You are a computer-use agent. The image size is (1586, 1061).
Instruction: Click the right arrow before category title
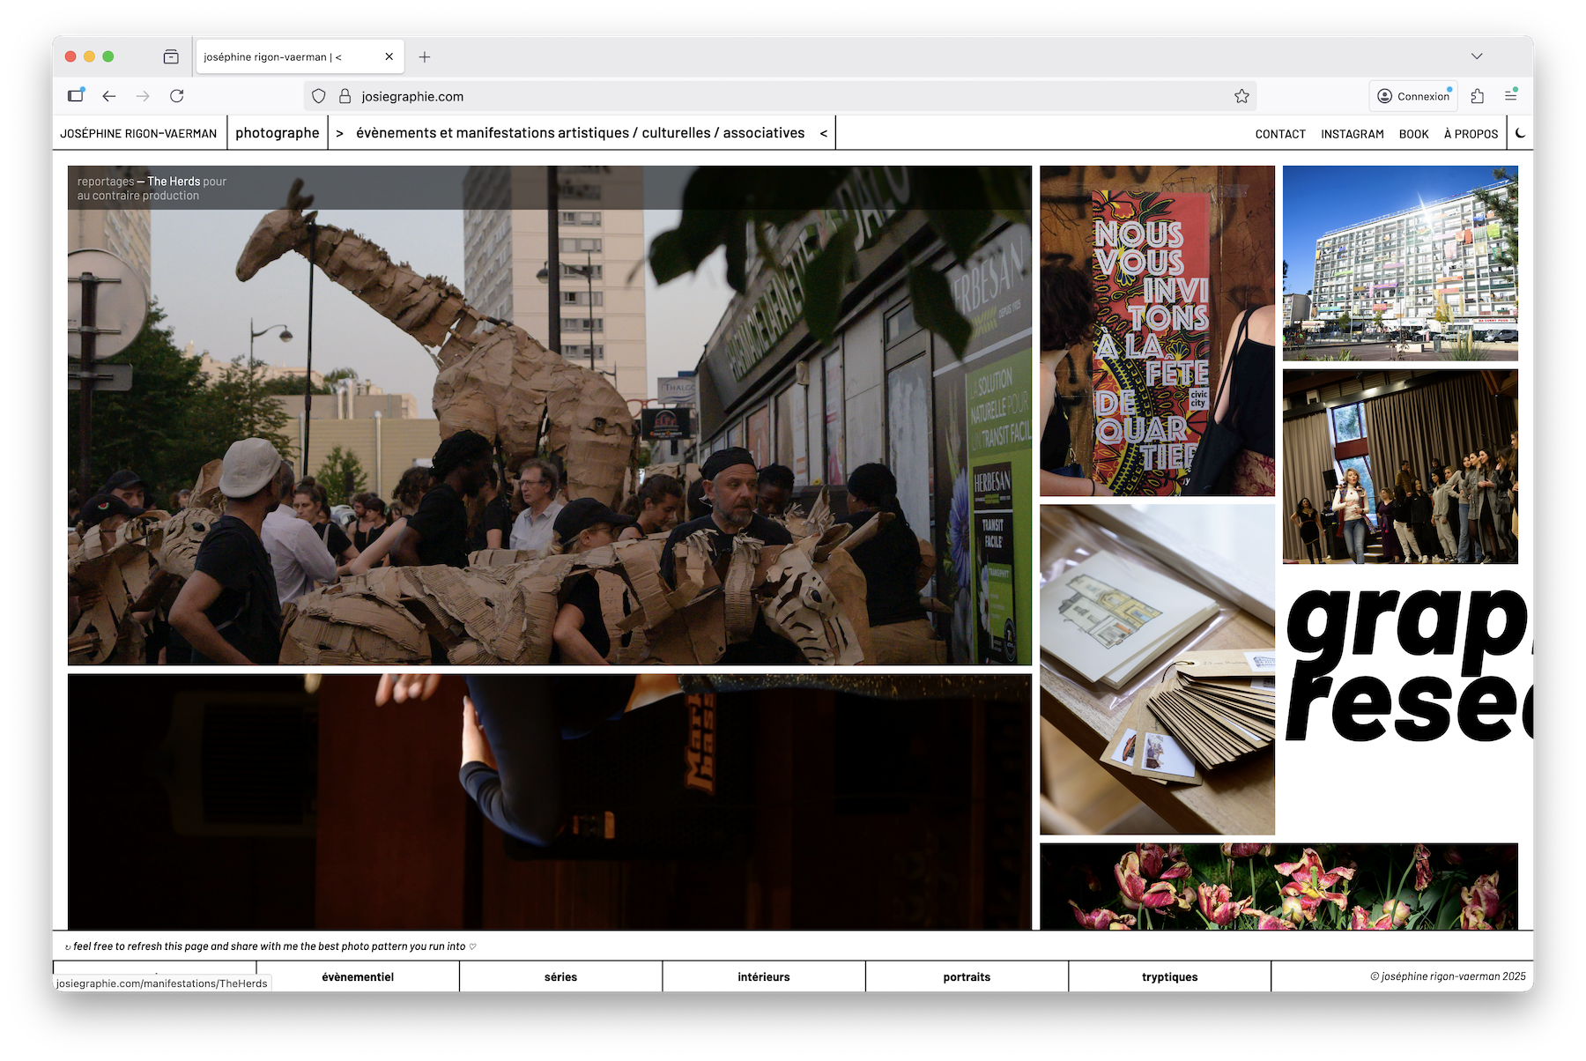[x=339, y=133]
